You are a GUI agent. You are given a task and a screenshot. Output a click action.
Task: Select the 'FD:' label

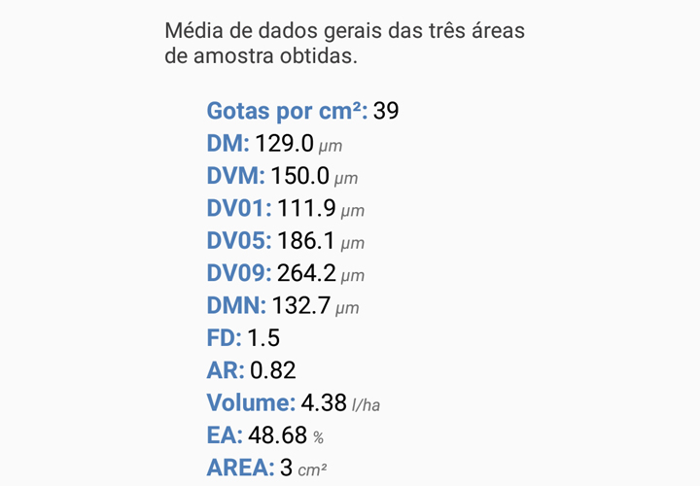224,337
